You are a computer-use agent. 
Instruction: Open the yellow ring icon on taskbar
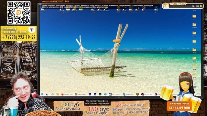pos(137,94)
